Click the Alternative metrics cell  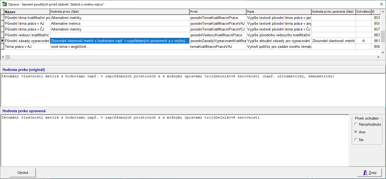tap(119, 24)
